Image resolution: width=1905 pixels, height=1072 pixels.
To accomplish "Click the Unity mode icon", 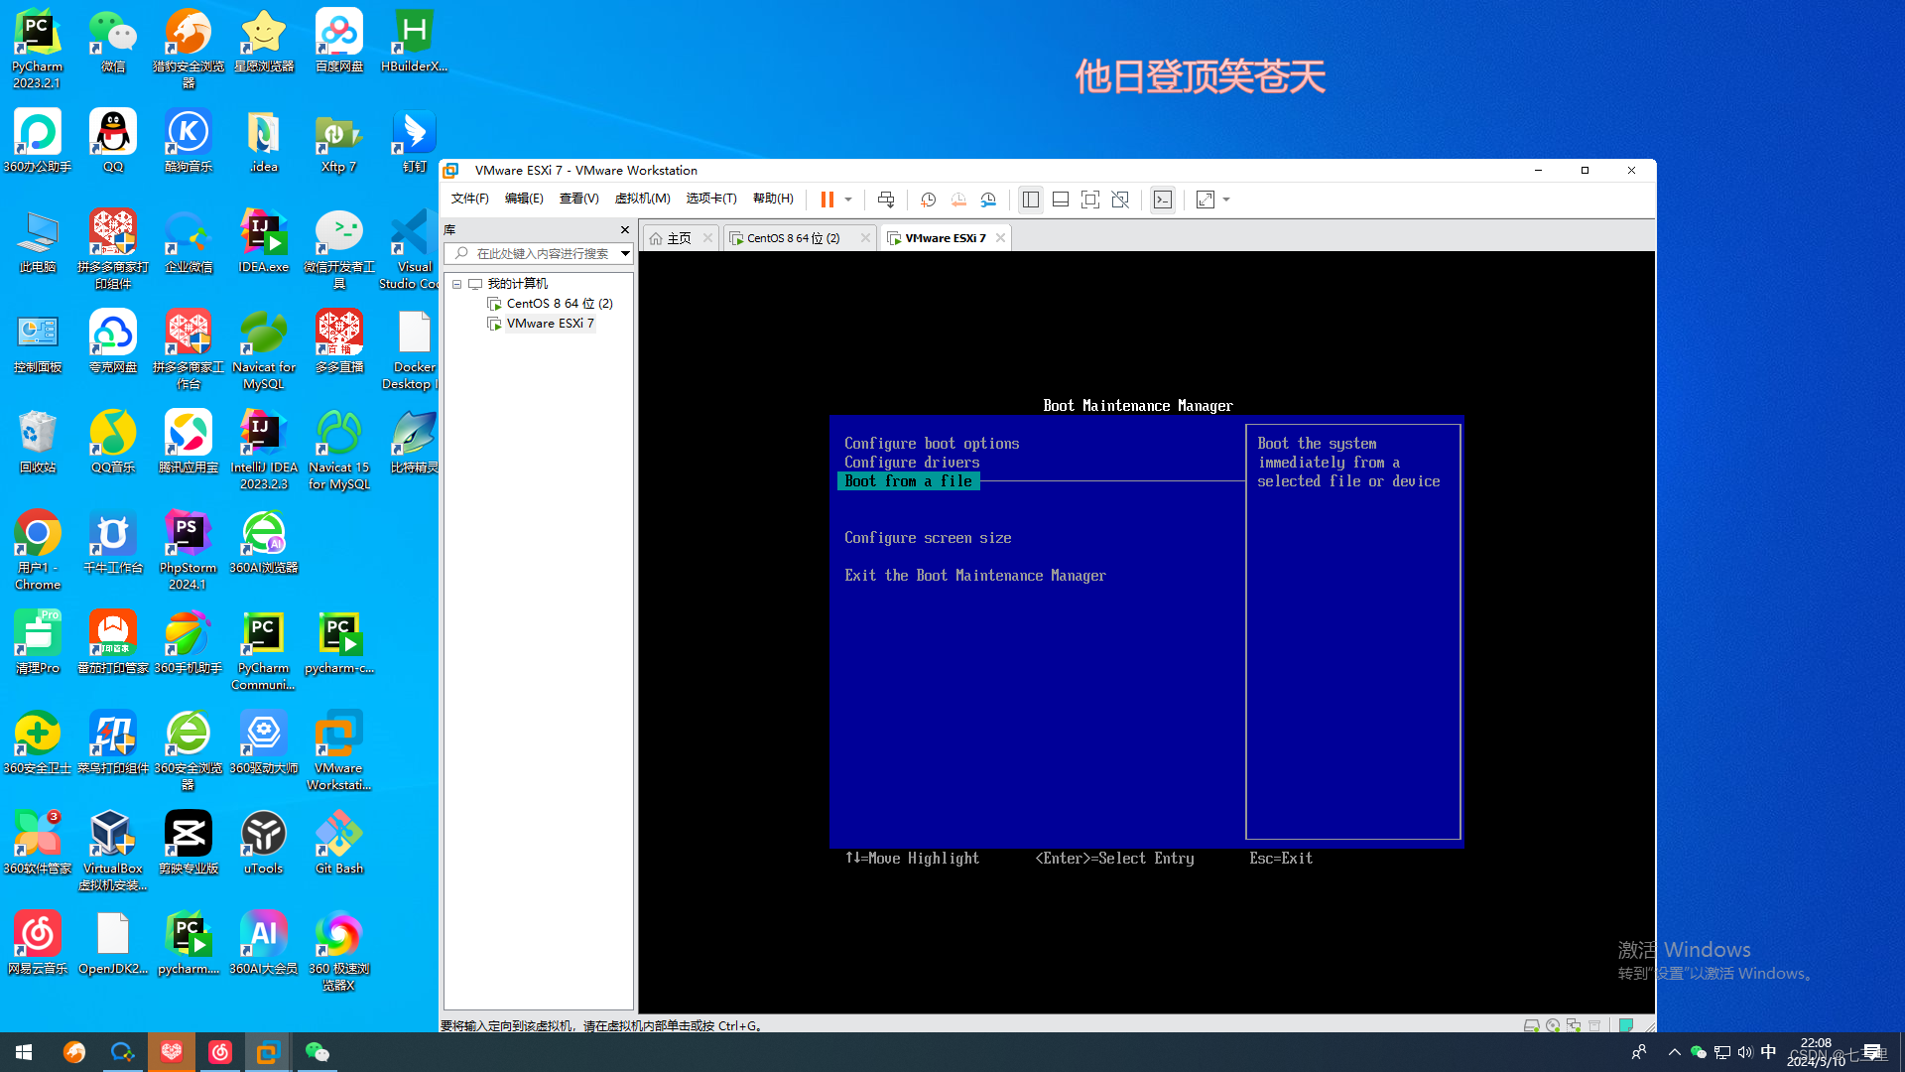I will [x=1120, y=200].
